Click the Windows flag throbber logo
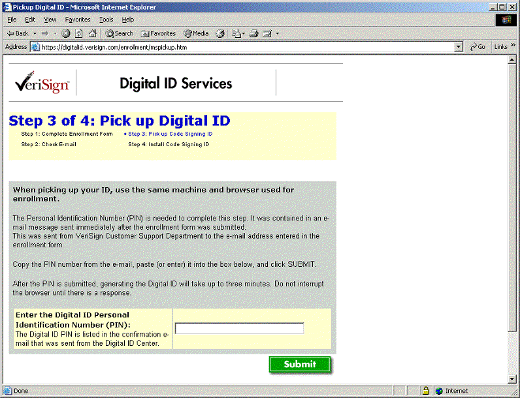The height and width of the screenshot is (398, 520). pyautogui.click(x=506, y=20)
